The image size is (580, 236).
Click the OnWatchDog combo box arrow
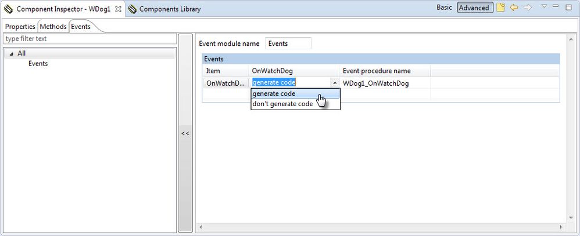(334, 83)
